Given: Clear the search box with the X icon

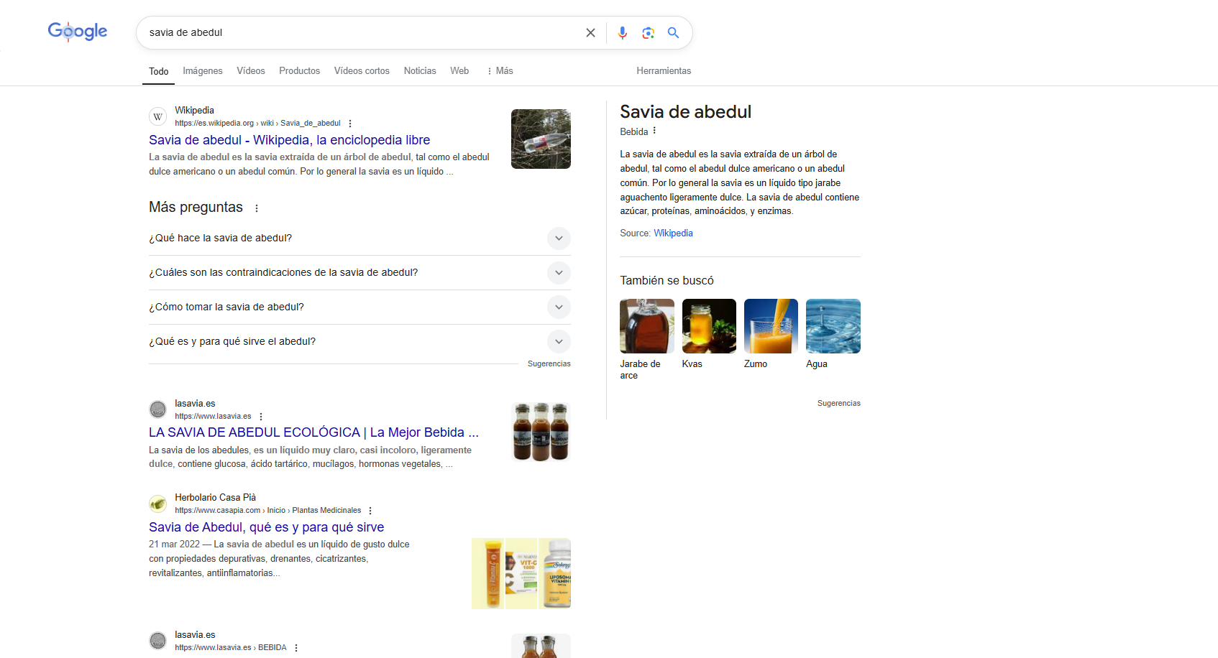Looking at the screenshot, I should coord(590,32).
